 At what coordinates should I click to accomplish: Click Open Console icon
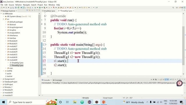tap(178, 79)
